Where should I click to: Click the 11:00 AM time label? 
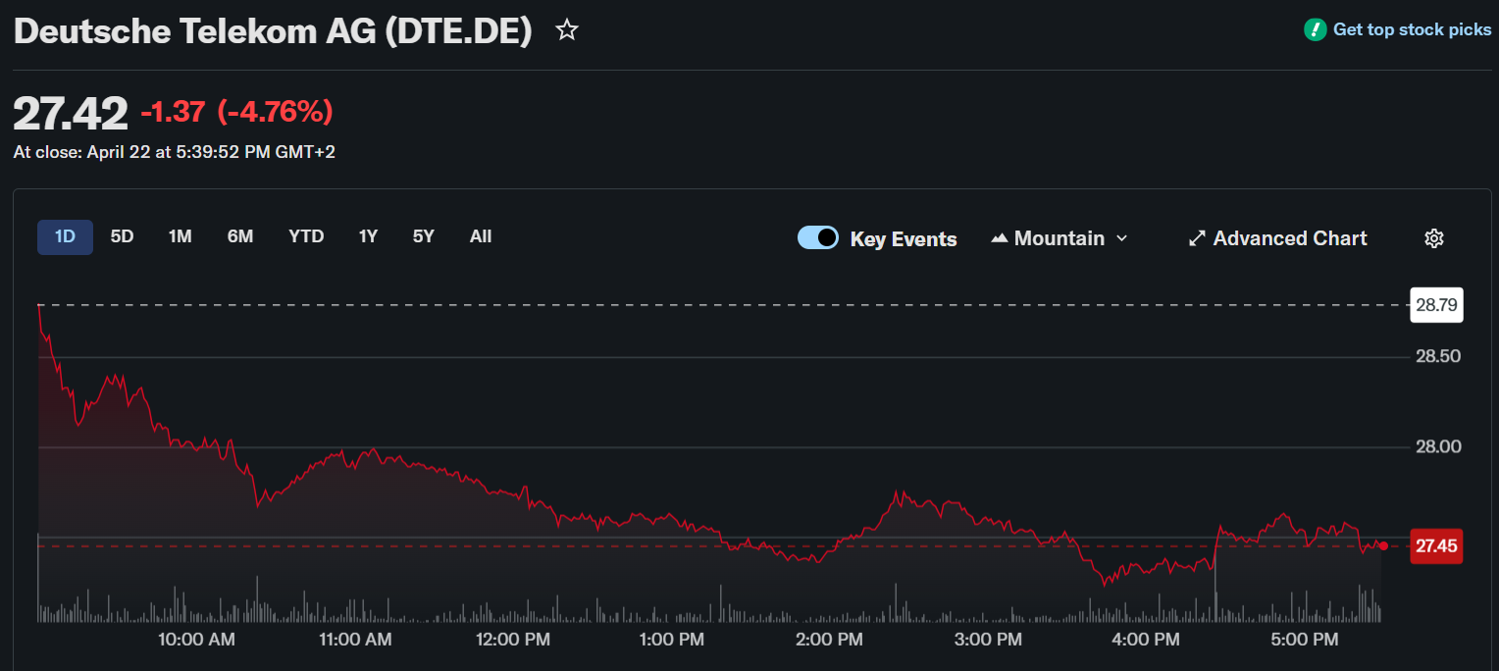click(x=353, y=640)
